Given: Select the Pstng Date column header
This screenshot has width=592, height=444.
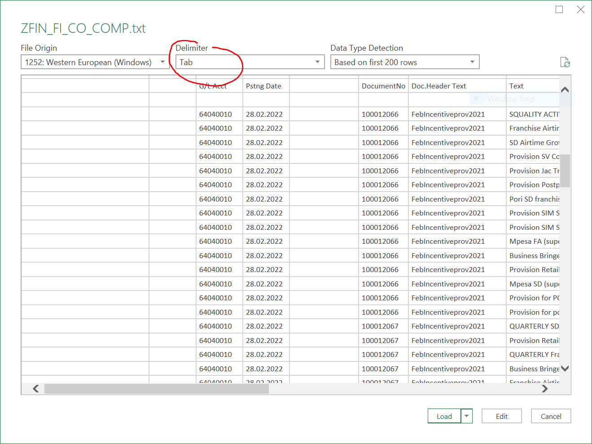Looking at the screenshot, I should pyautogui.click(x=266, y=86).
